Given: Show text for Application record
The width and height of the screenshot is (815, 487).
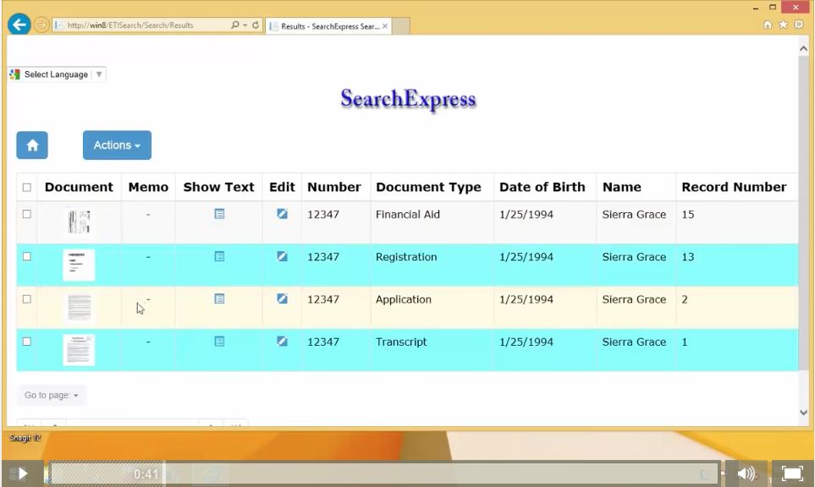Looking at the screenshot, I should [x=219, y=299].
